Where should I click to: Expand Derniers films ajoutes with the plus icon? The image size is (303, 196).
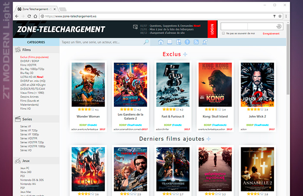coord(209,139)
